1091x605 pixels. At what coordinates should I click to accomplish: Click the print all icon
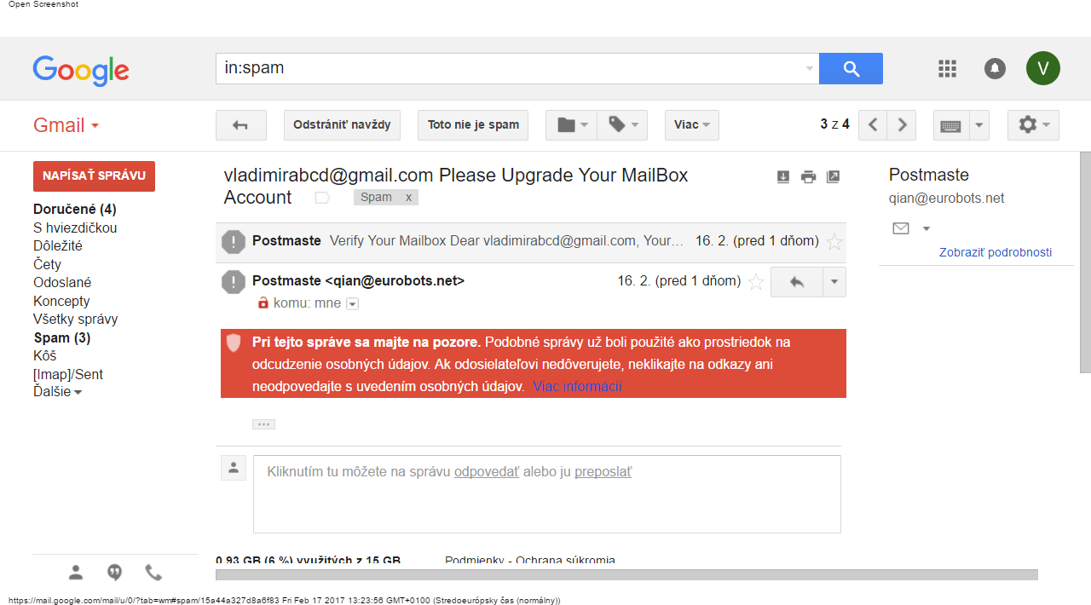(x=808, y=176)
